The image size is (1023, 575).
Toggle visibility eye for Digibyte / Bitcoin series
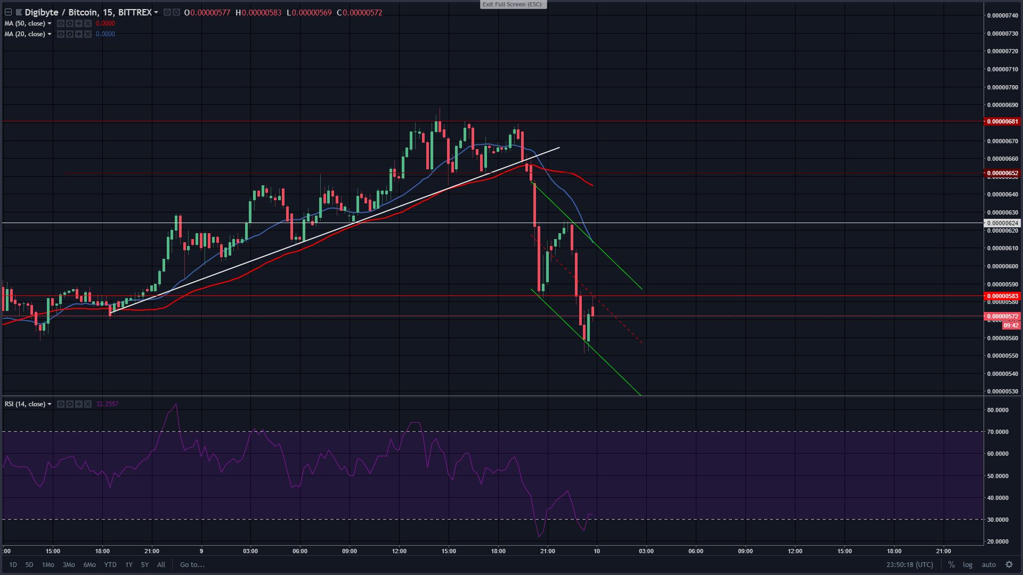[167, 12]
